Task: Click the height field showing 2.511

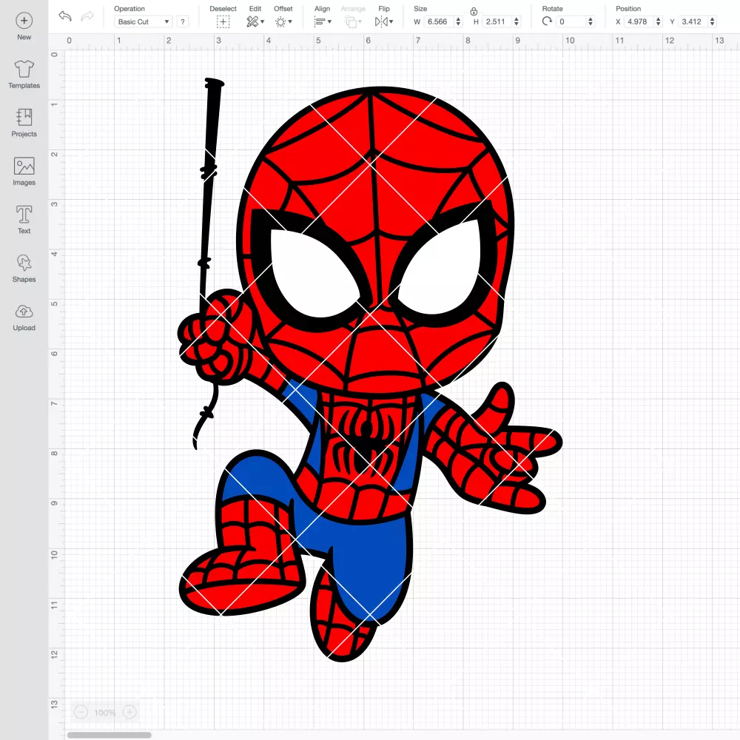Action: point(497,21)
